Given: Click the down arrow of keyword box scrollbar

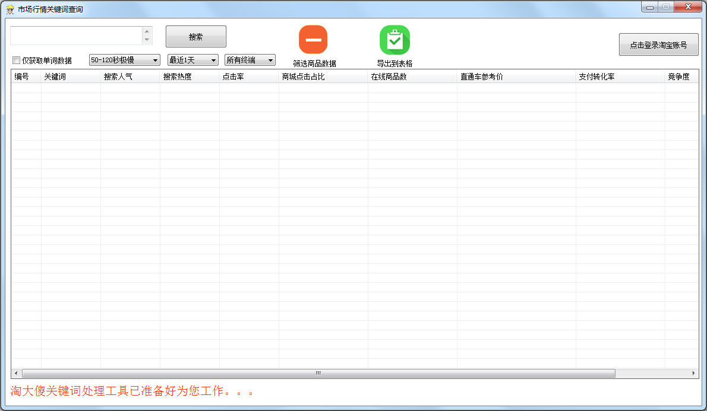Looking at the screenshot, I should click(x=147, y=40).
